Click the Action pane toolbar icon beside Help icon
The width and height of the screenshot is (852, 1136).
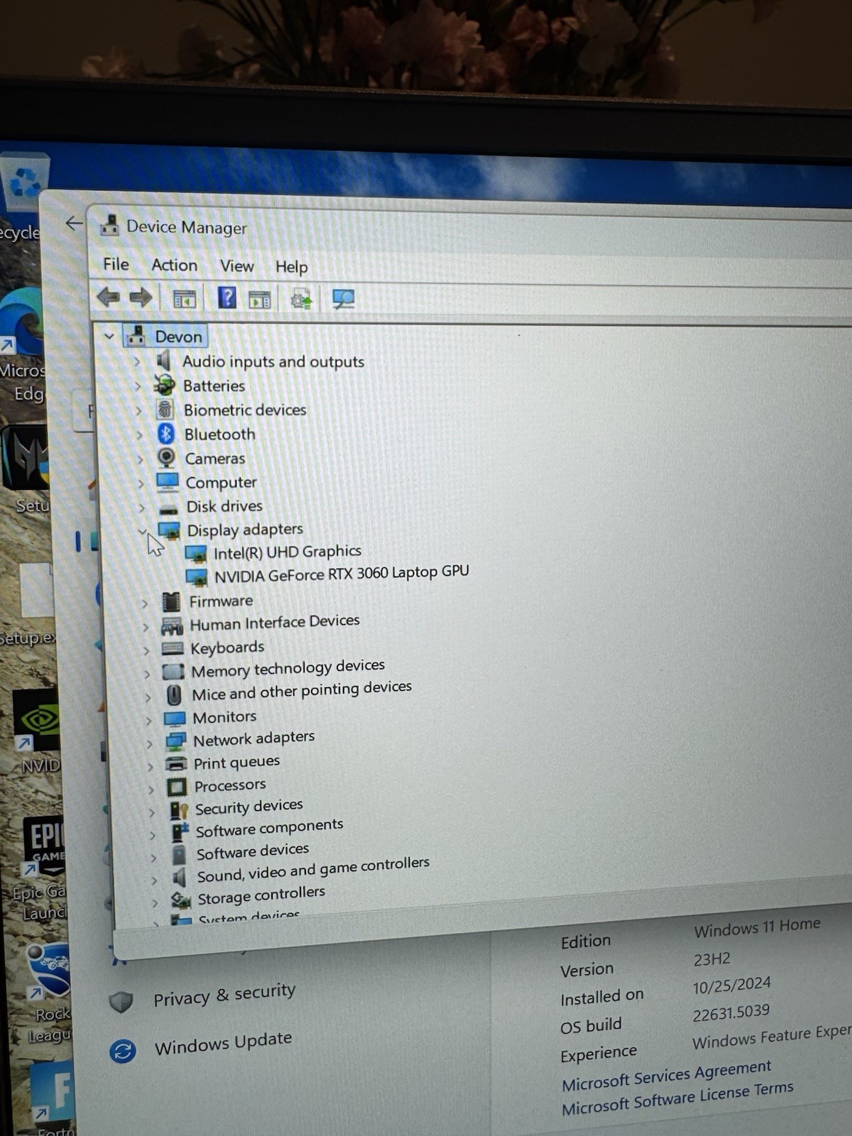coord(260,300)
